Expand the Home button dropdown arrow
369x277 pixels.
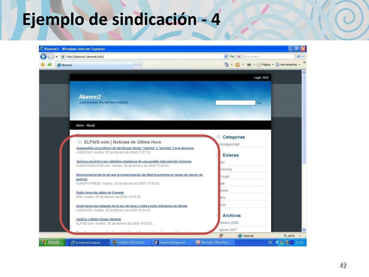point(232,65)
